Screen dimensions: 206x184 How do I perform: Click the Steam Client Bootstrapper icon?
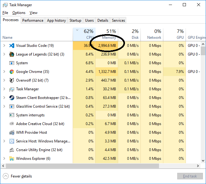[x=12, y=98]
